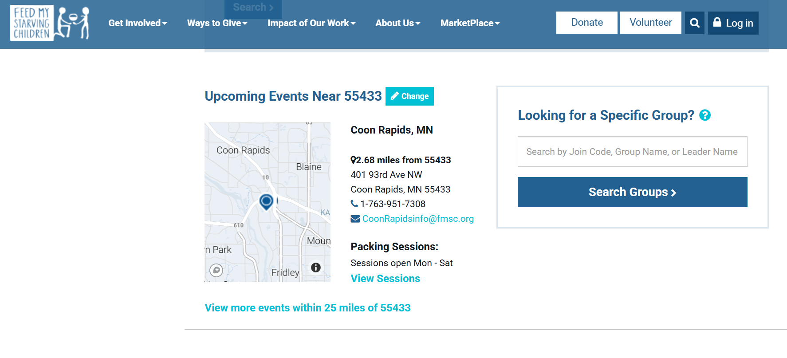
Task: Open the View Sessions link
Action: point(385,279)
